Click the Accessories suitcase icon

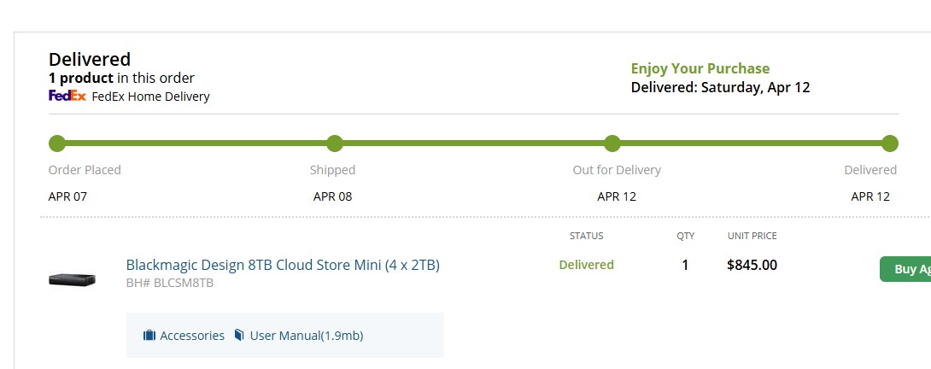point(149,336)
